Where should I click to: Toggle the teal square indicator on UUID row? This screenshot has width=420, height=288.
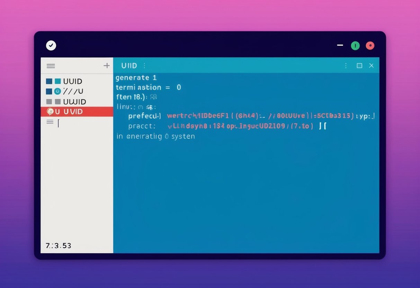[57, 81]
